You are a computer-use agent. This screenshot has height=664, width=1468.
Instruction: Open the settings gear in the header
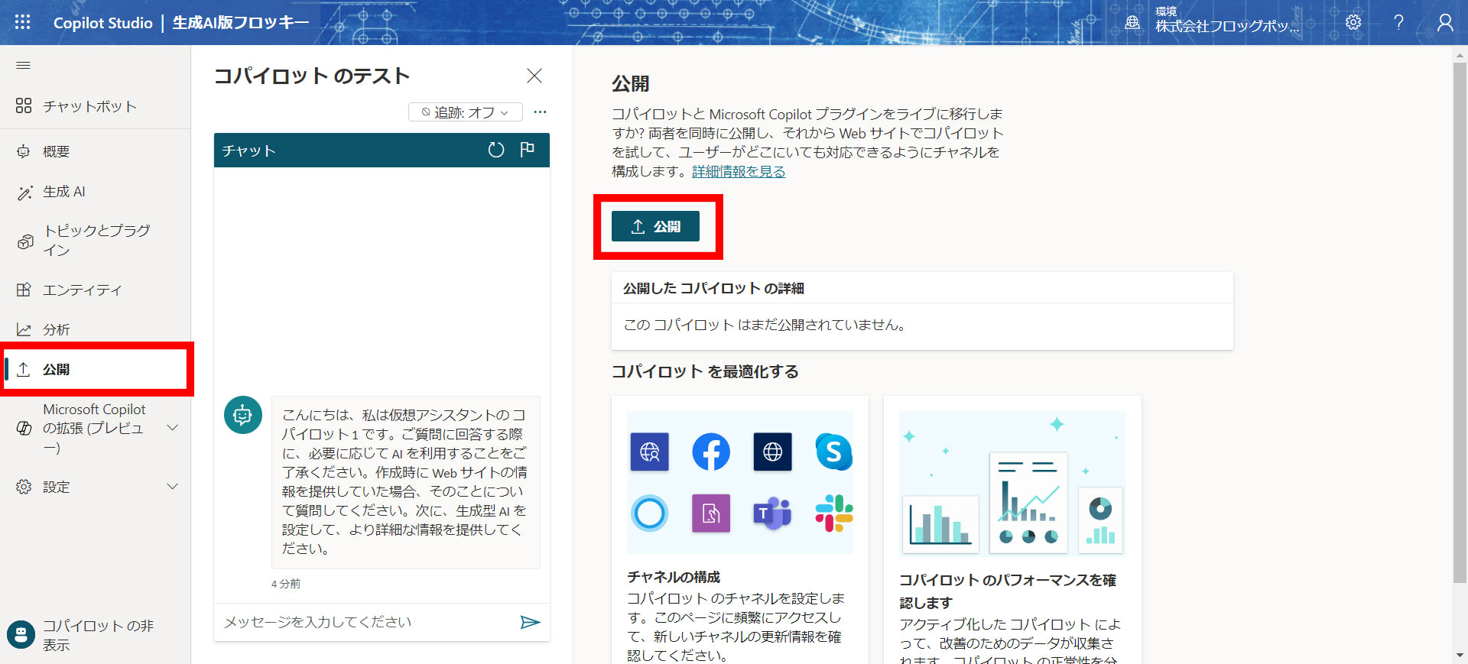[x=1353, y=22]
